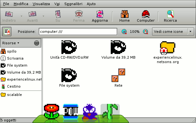
Task: Click the Ferma stop button
Action: [79, 16]
